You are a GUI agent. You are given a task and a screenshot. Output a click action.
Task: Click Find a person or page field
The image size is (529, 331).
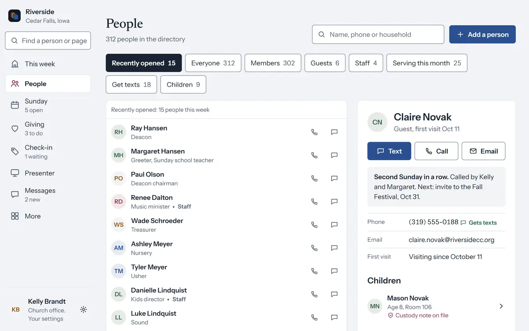(x=48, y=41)
